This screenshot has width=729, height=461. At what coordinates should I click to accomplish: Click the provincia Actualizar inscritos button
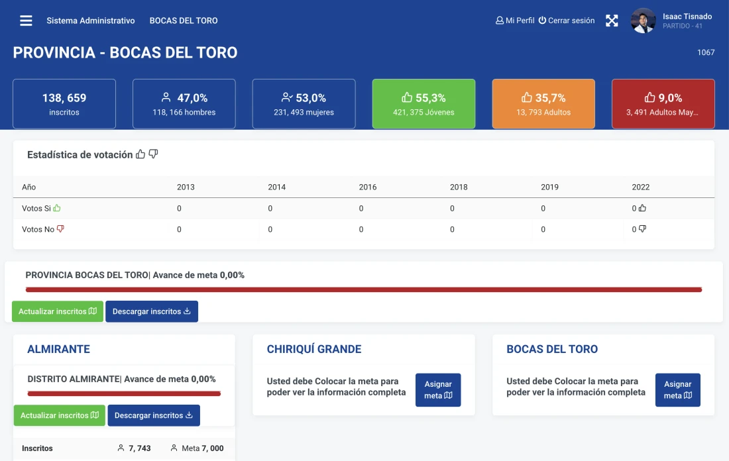point(58,311)
